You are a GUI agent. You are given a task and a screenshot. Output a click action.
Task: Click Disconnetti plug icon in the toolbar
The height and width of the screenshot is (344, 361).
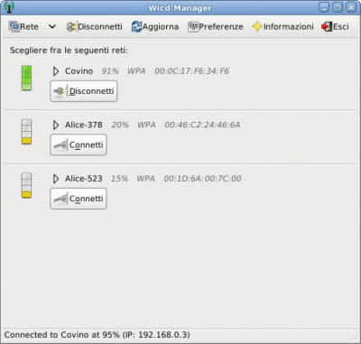click(71, 27)
